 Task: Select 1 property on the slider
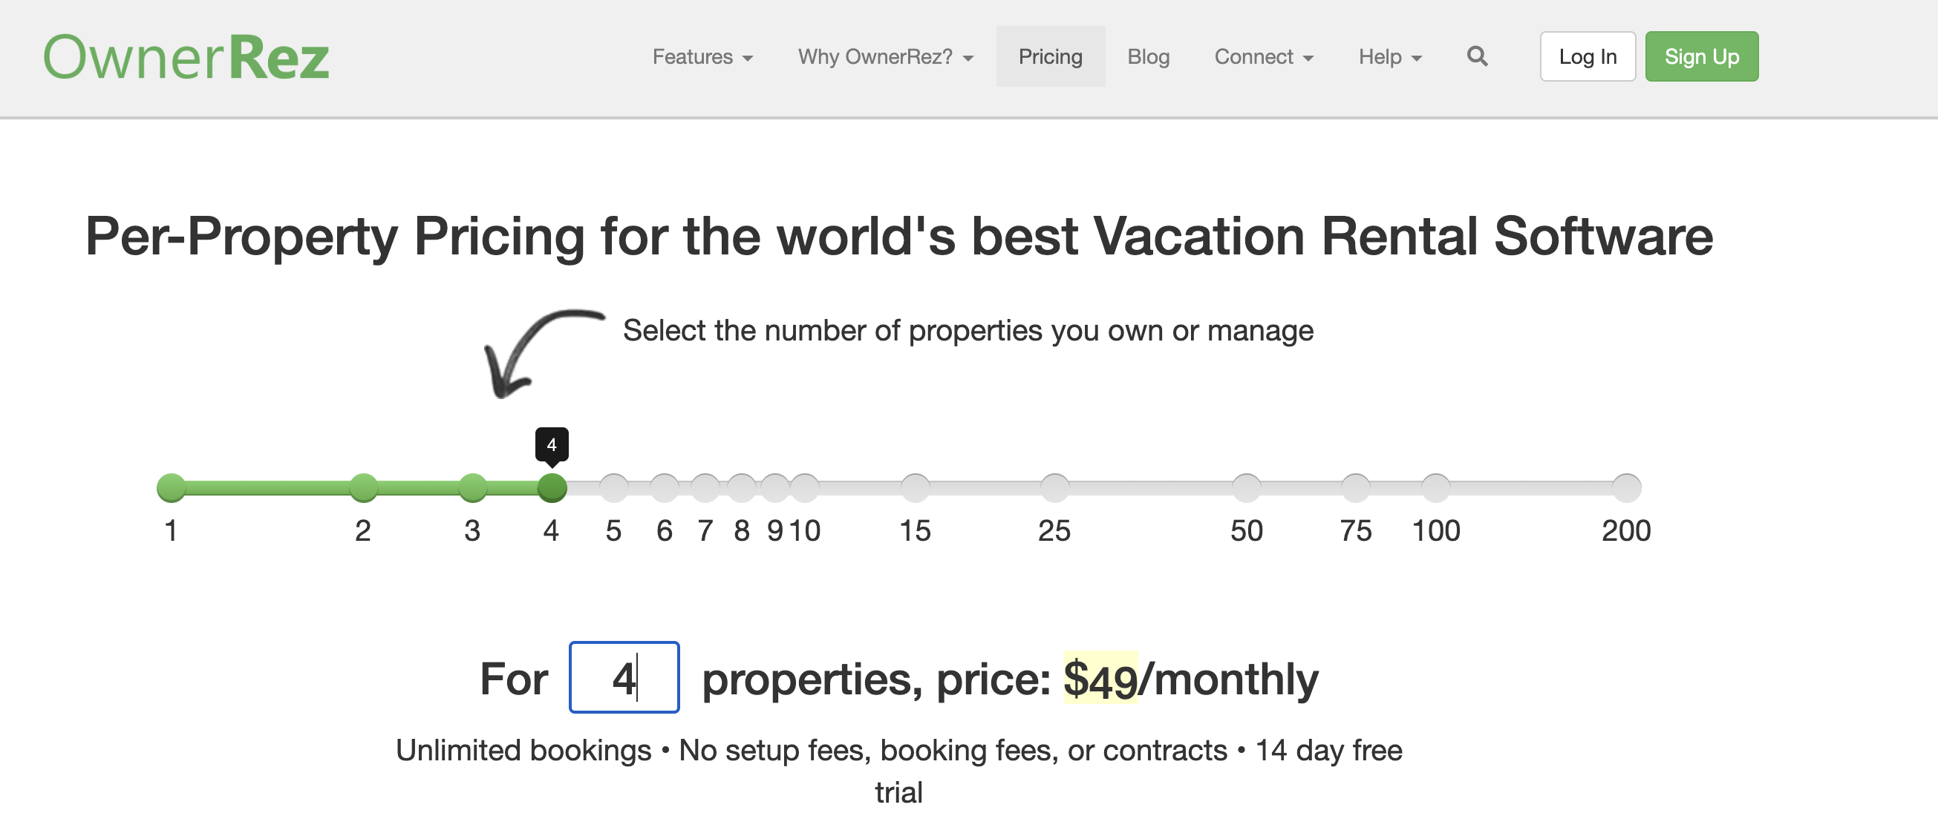coord(172,487)
